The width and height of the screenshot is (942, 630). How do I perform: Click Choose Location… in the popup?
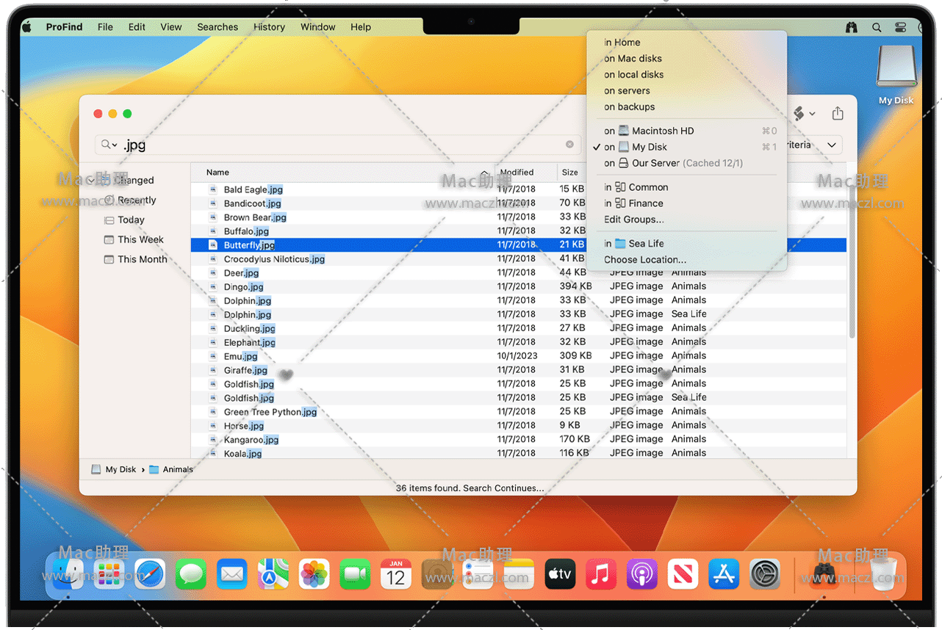click(x=645, y=259)
